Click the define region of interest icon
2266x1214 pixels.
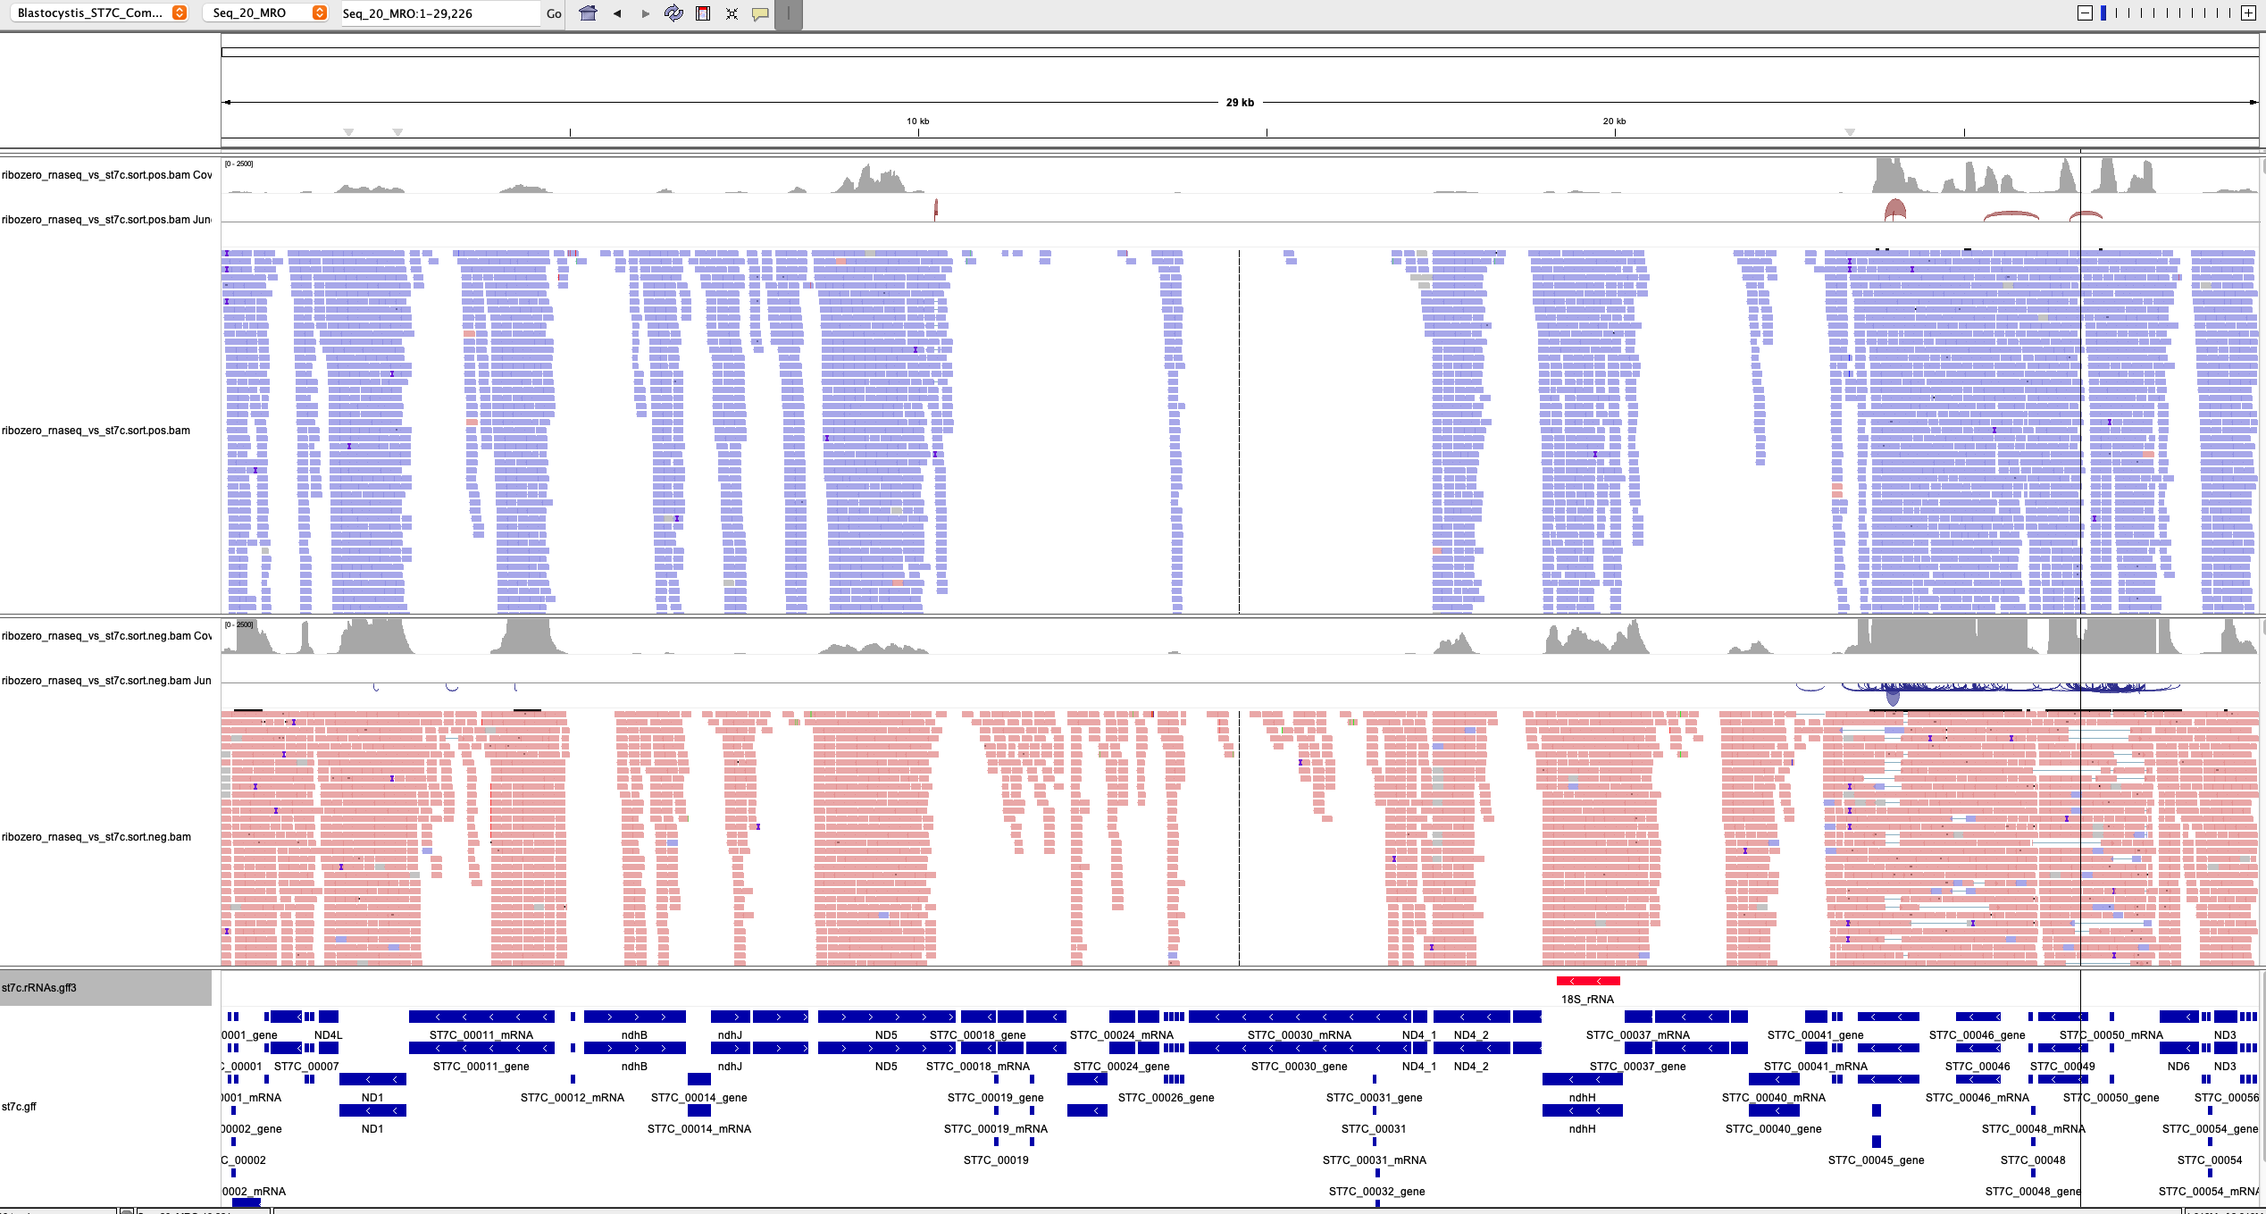pyautogui.click(x=703, y=13)
